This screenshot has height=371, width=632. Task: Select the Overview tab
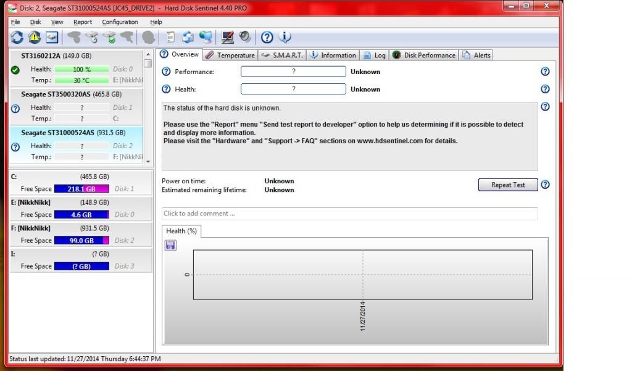[180, 54]
